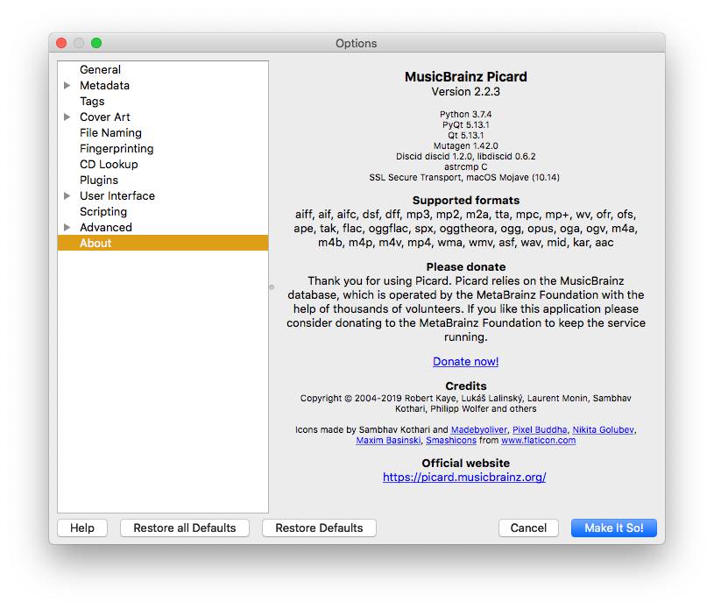The height and width of the screenshot is (609, 714).
Task: Close the Options window with red button
Action: tap(61, 43)
